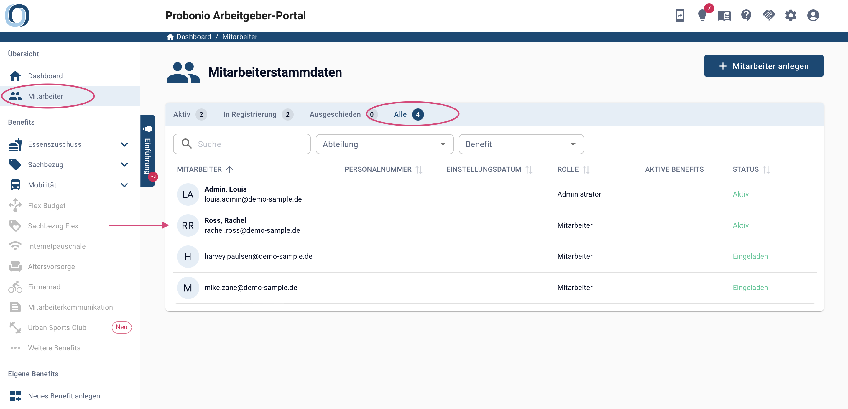Click the Neu badge next to Urban Sports Club
This screenshot has width=848, height=409.
(x=121, y=327)
